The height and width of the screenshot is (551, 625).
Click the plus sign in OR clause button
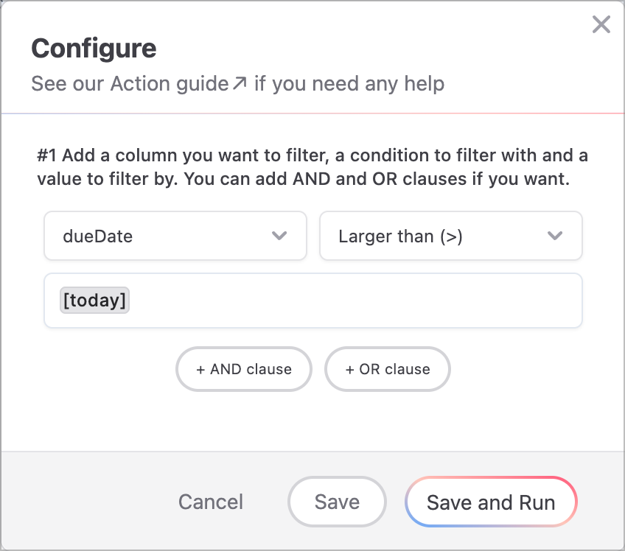pos(349,370)
